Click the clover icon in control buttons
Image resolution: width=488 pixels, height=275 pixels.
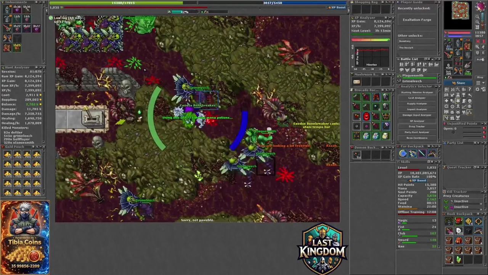(458, 101)
